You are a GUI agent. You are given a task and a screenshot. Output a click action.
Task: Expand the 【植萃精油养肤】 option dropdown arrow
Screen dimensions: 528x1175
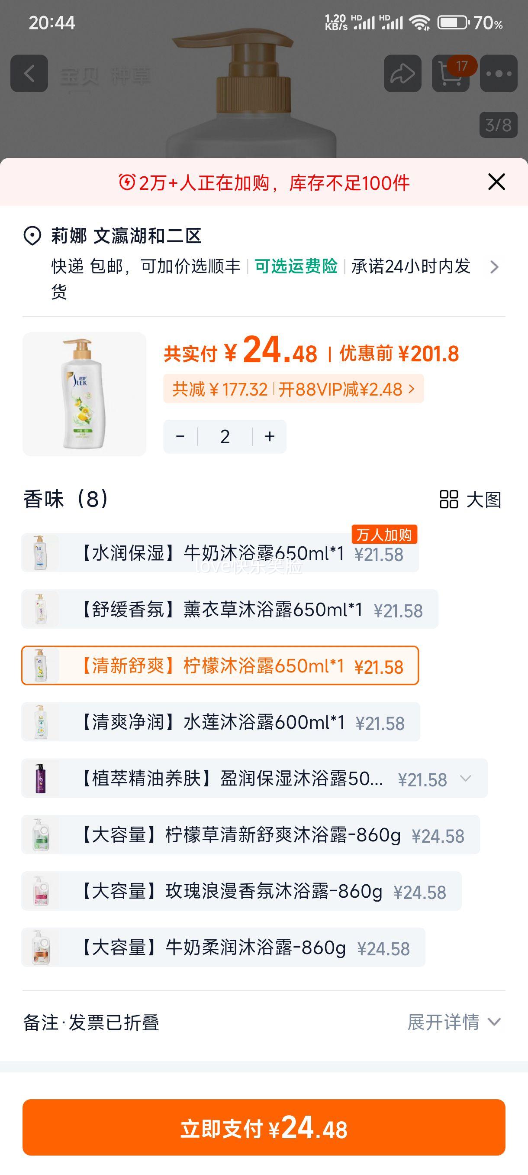click(466, 779)
